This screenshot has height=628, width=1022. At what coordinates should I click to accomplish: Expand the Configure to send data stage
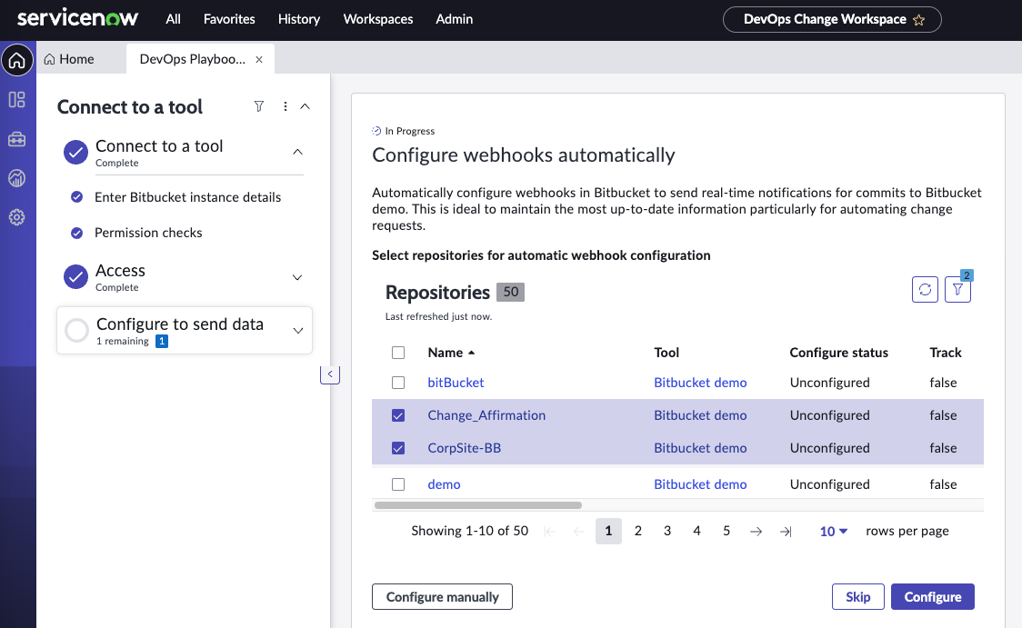pos(298,330)
